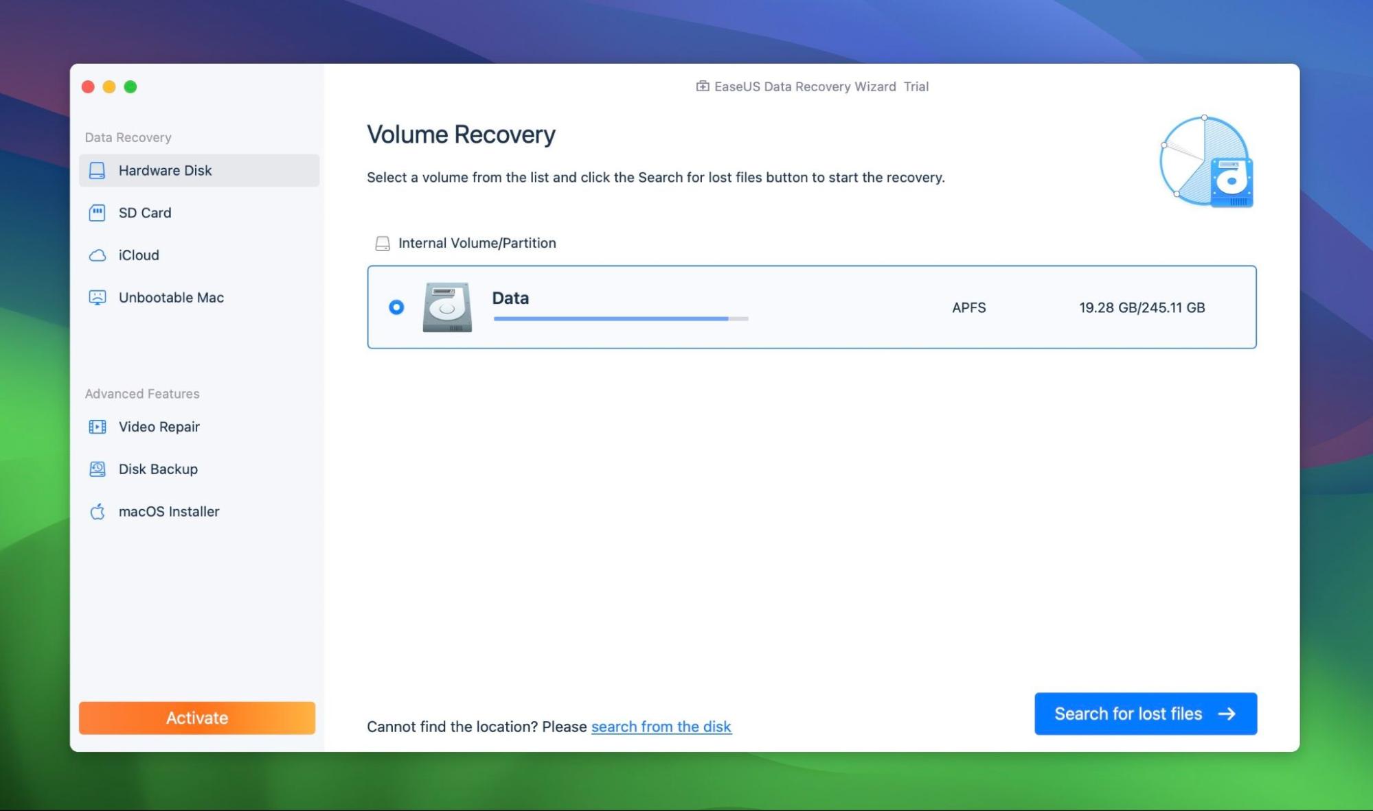Minimize window with yellow button
The width and height of the screenshot is (1373, 811).
click(x=109, y=86)
